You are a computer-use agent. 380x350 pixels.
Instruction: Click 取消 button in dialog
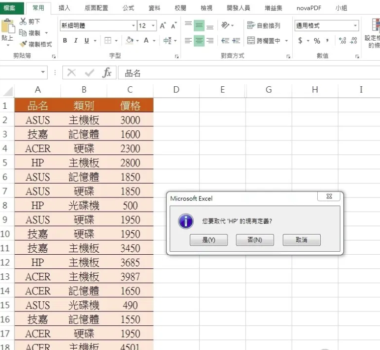(x=302, y=240)
